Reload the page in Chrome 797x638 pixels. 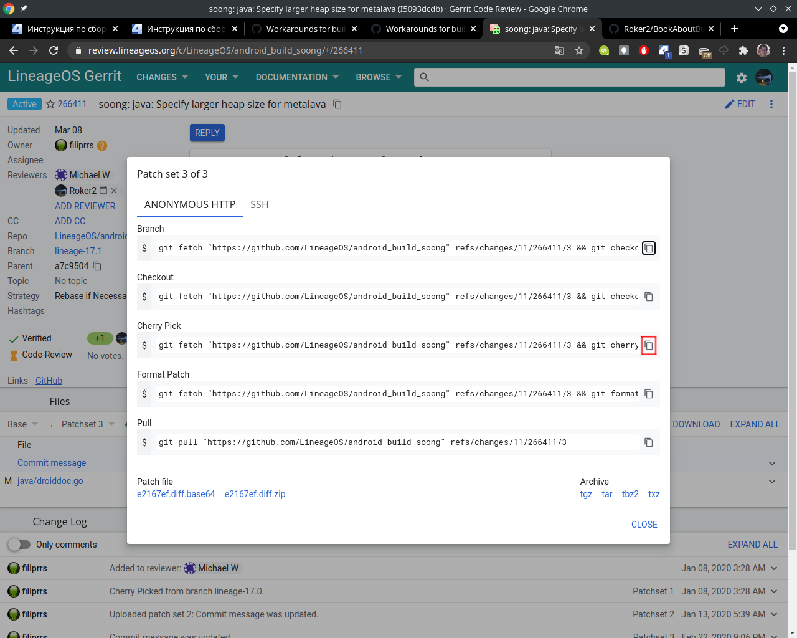point(54,50)
